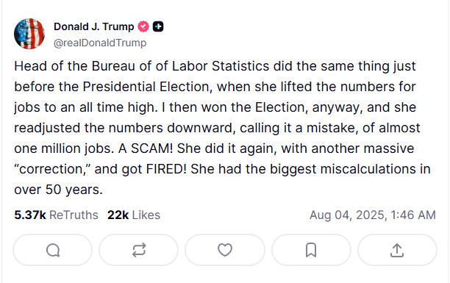Screen dimensions: 450x283
Task: View the 5.37k ReTruths list
Action: pos(56,215)
